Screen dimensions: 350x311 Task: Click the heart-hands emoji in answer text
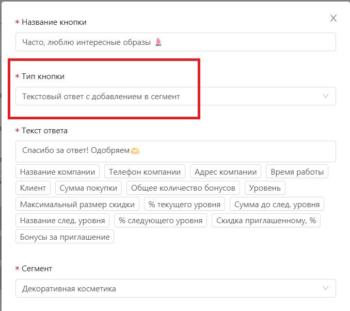click(135, 151)
